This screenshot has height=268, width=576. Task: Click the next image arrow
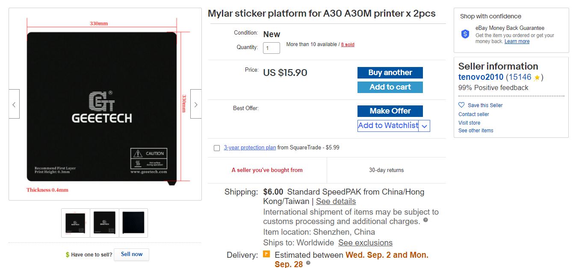(x=196, y=104)
